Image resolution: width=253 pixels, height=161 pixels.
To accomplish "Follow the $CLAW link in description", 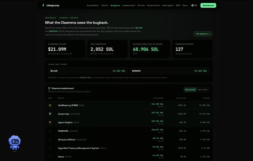I will point(139,28).
